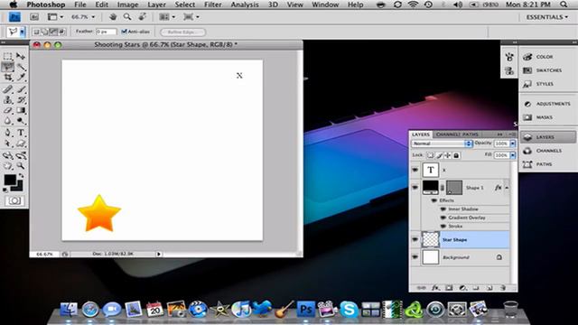Open the ESSENTIALS workspace dropdown
Image resolution: width=578 pixels, height=325 pixels.
(547, 17)
